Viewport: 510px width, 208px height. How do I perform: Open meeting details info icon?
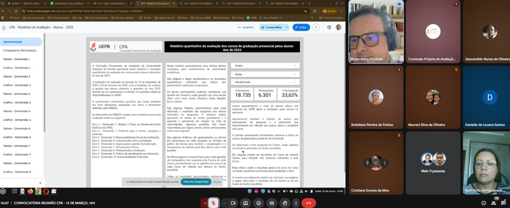tap(484, 203)
